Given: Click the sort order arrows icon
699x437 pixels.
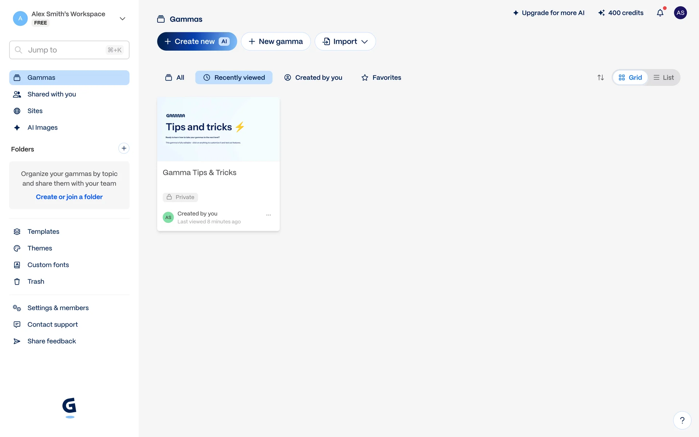Looking at the screenshot, I should 601,78.
